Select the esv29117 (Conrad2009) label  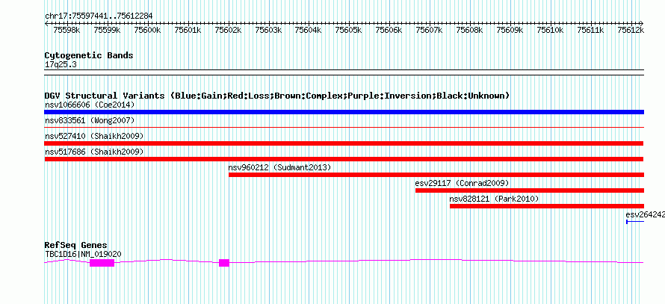tap(462, 183)
